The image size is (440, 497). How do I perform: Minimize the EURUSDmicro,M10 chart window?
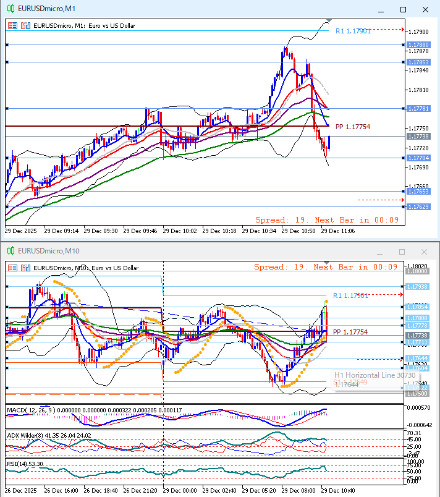[380, 252]
